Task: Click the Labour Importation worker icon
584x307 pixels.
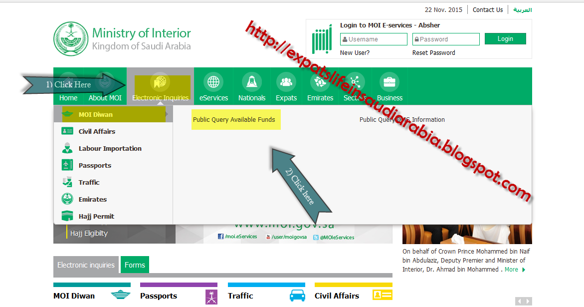Action: pos(67,148)
